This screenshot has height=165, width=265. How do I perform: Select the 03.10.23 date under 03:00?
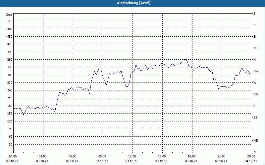[42, 161]
